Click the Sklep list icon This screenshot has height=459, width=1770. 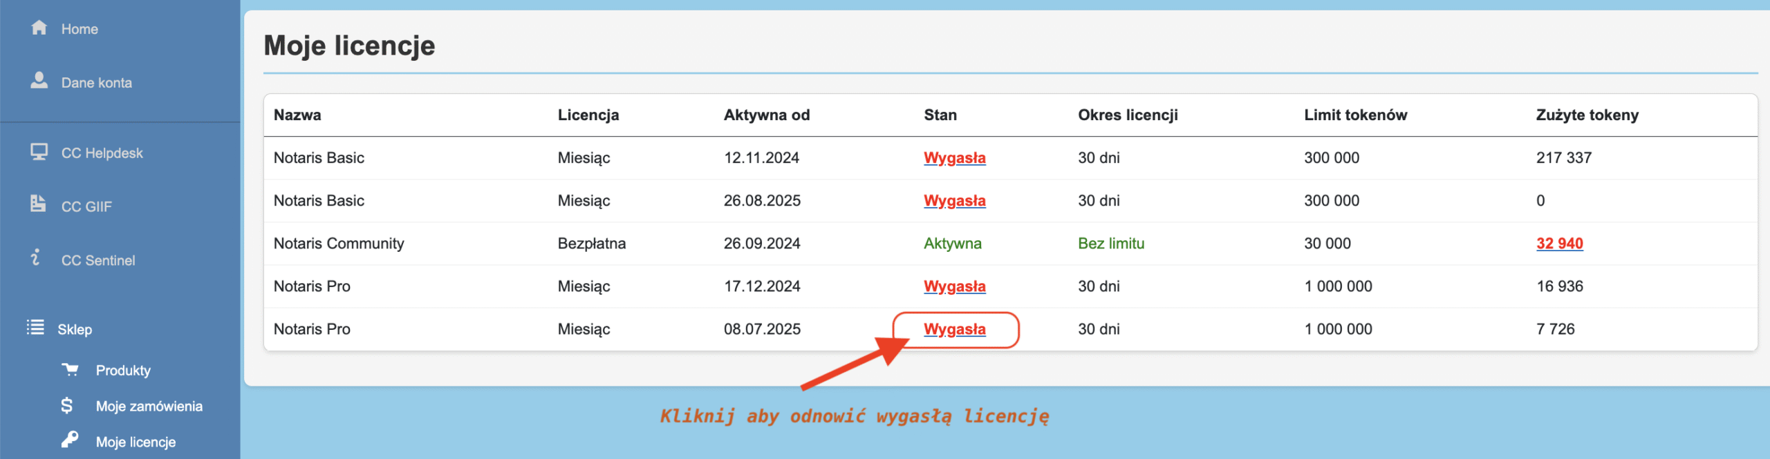[x=35, y=327]
